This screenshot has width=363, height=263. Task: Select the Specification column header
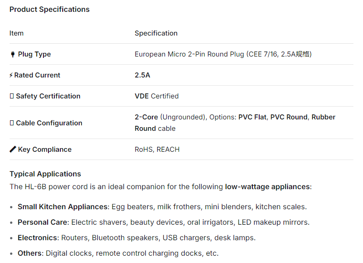pos(156,33)
